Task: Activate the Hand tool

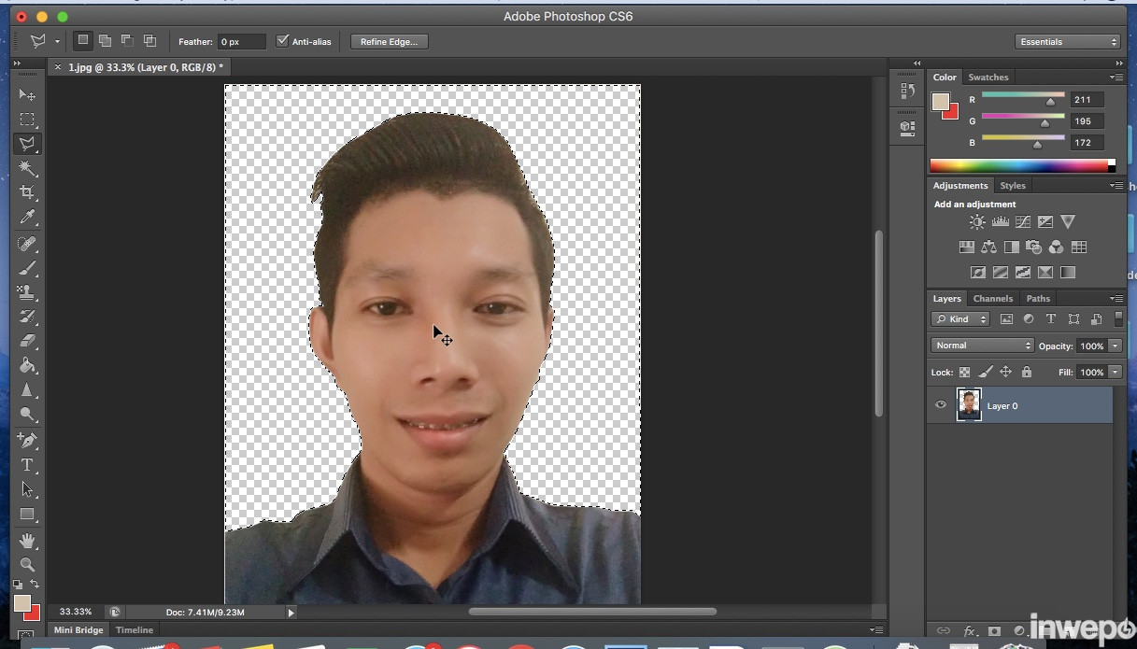Action: tap(27, 541)
